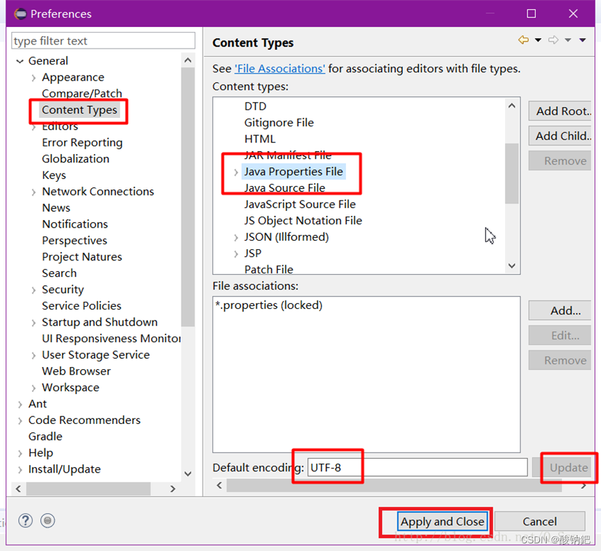
Task: Click the forward navigation arrow icon
Action: tap(553, 40)
